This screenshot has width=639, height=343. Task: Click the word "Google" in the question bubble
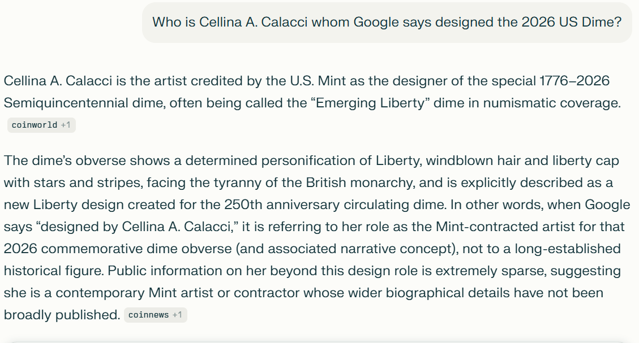click(x=376, y=22)
